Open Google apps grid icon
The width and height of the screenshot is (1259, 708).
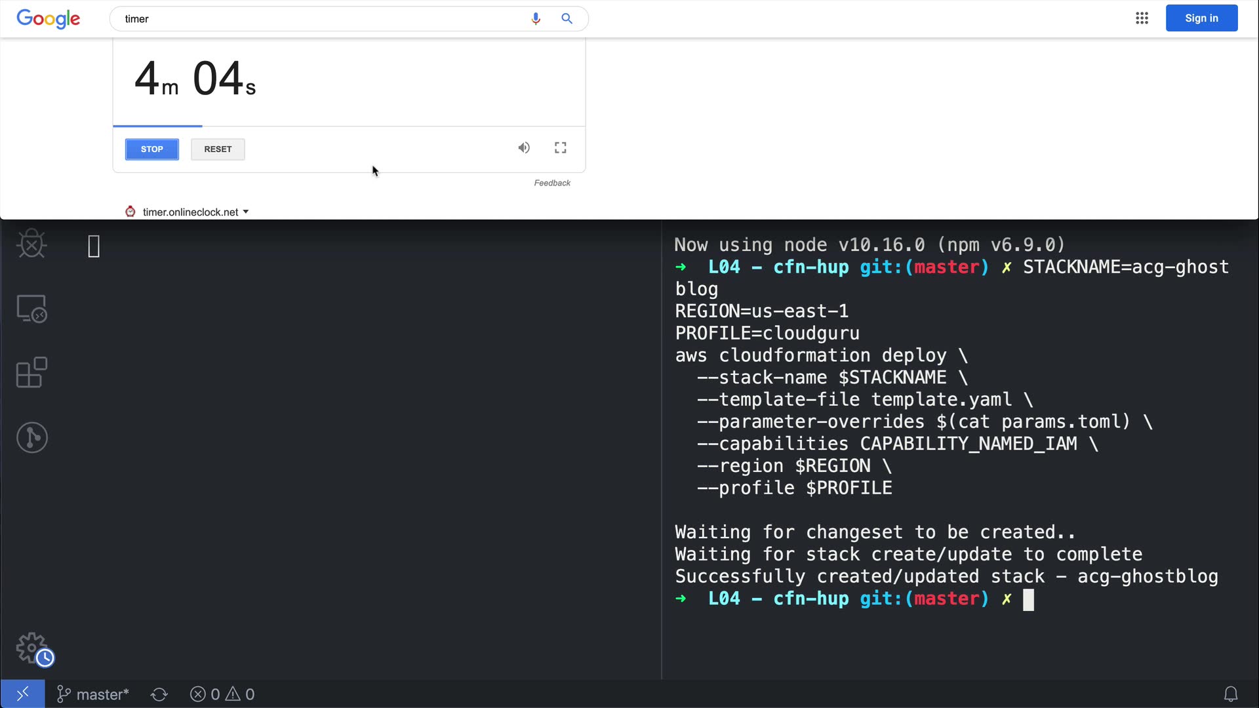1142,18
